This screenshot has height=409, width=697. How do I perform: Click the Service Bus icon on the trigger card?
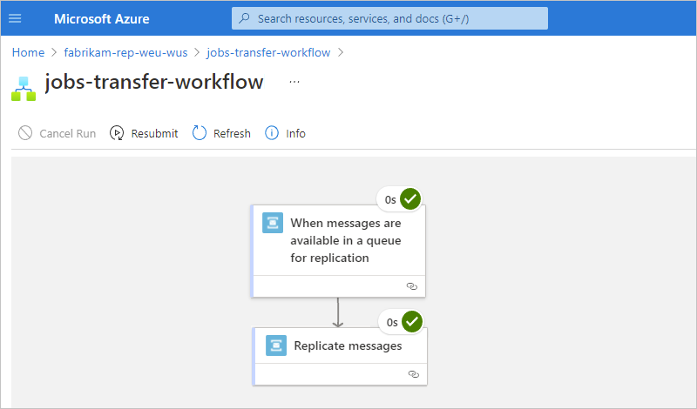[273, 223]
